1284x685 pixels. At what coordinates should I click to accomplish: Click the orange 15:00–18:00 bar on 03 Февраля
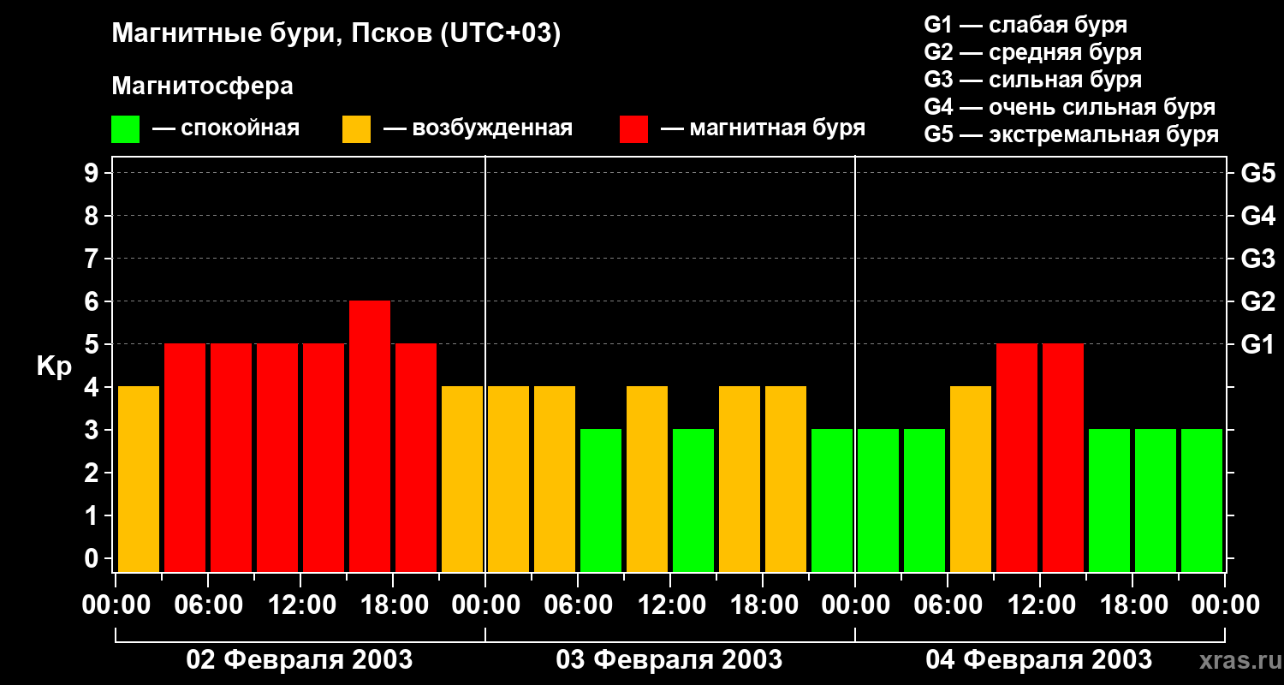coord(740,479)
